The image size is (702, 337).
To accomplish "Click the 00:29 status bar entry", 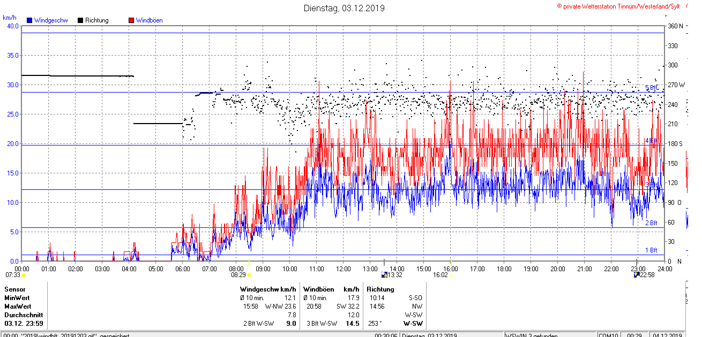I will pyautogui.click(x=635, y=335).
